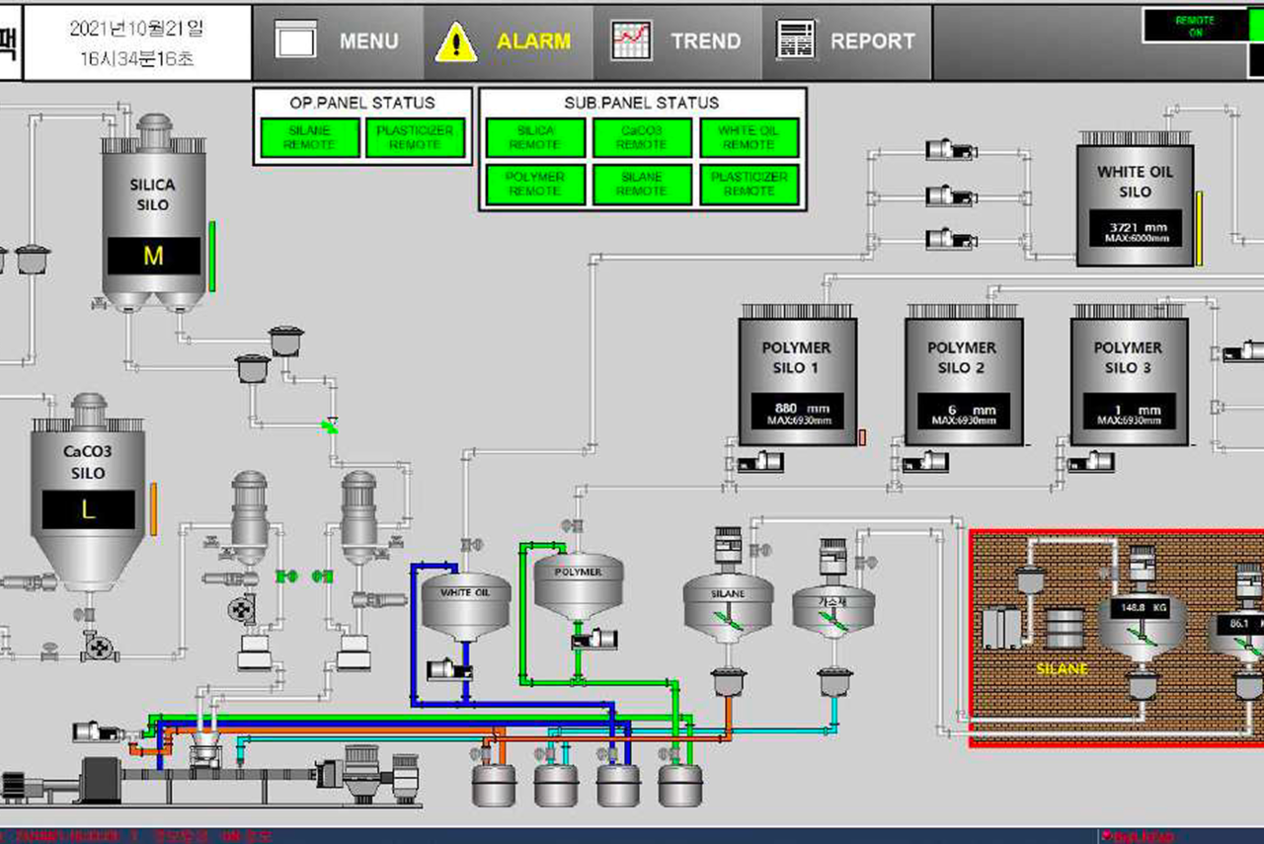Toggle SILANE REMOTE in SUB.PANEL STATUS

642,184
